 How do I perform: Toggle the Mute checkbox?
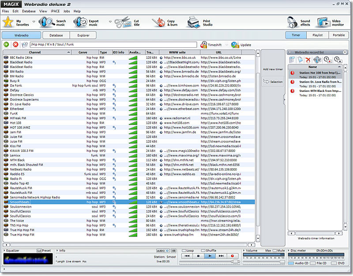click(274, 250)
